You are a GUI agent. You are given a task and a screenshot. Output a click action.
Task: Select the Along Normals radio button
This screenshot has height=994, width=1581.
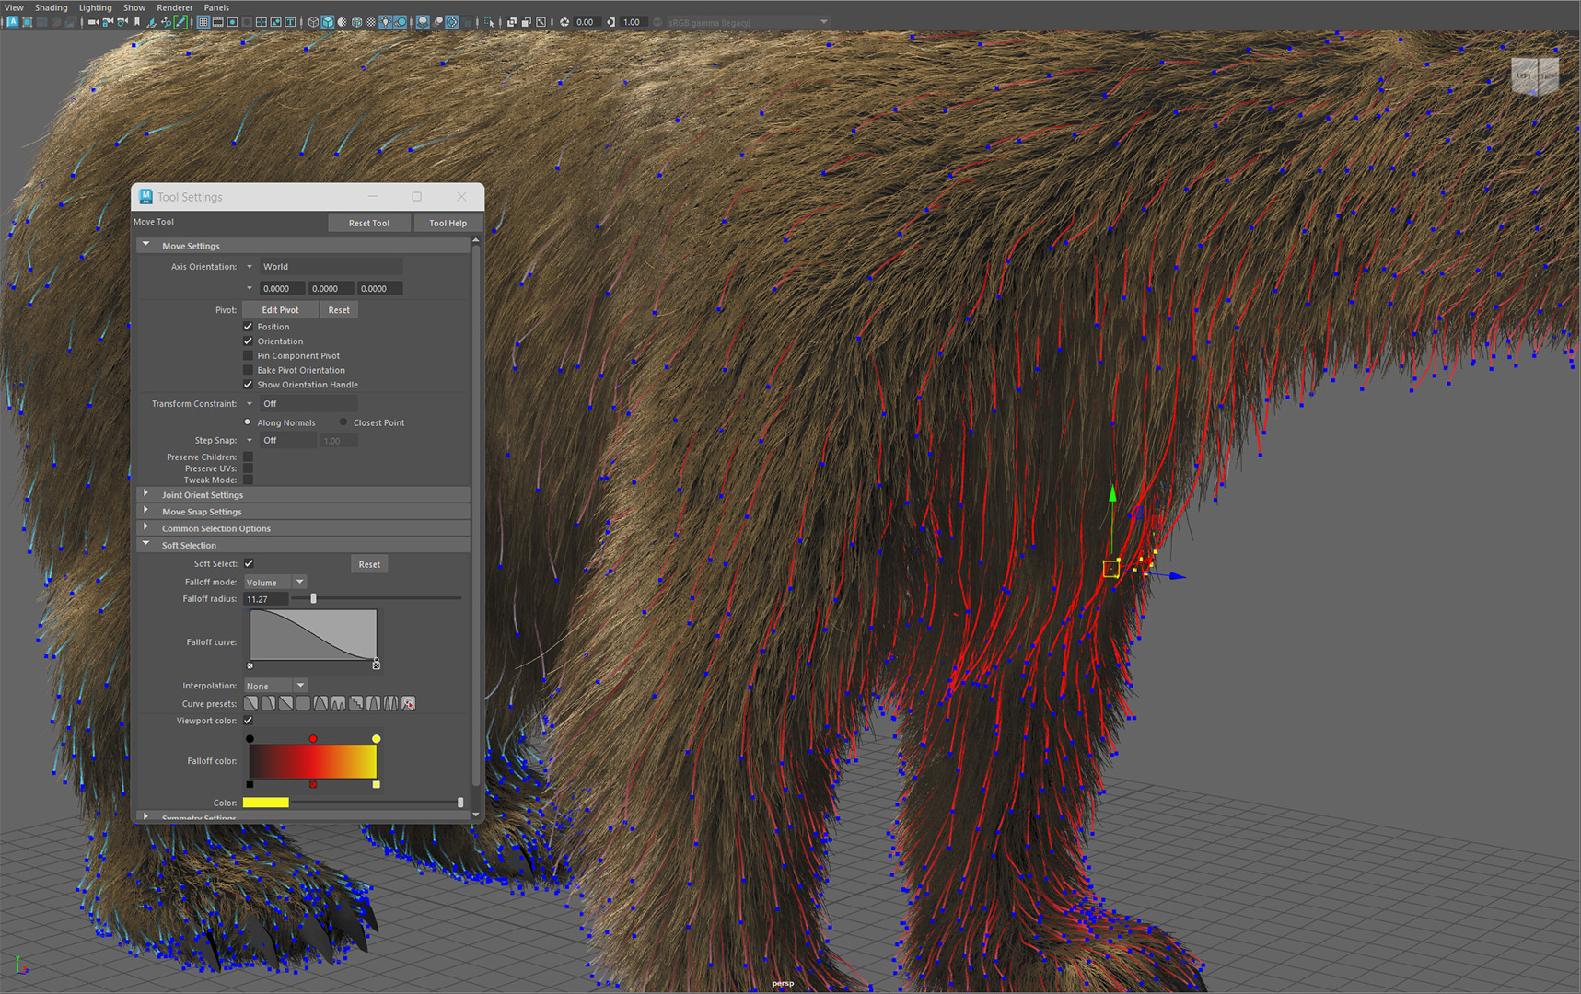point(248,422)
